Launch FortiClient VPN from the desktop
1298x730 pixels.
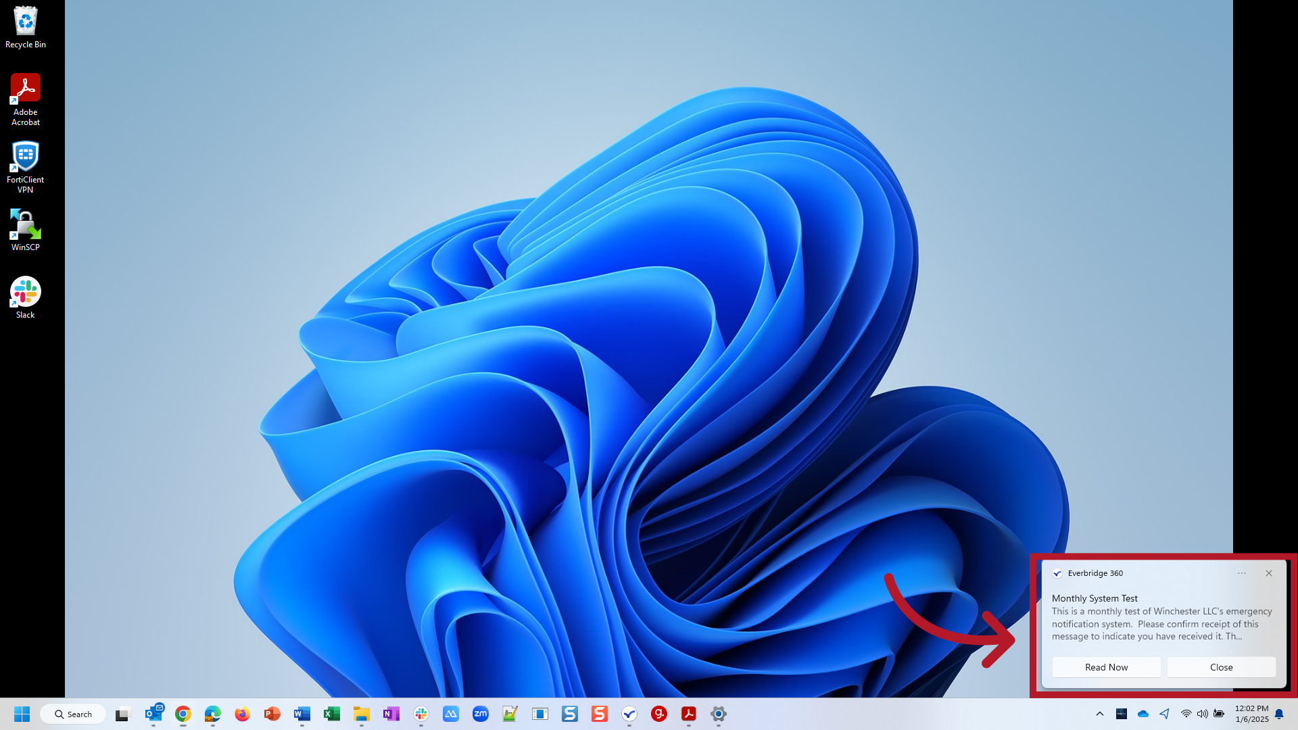(x=25, y=155)
